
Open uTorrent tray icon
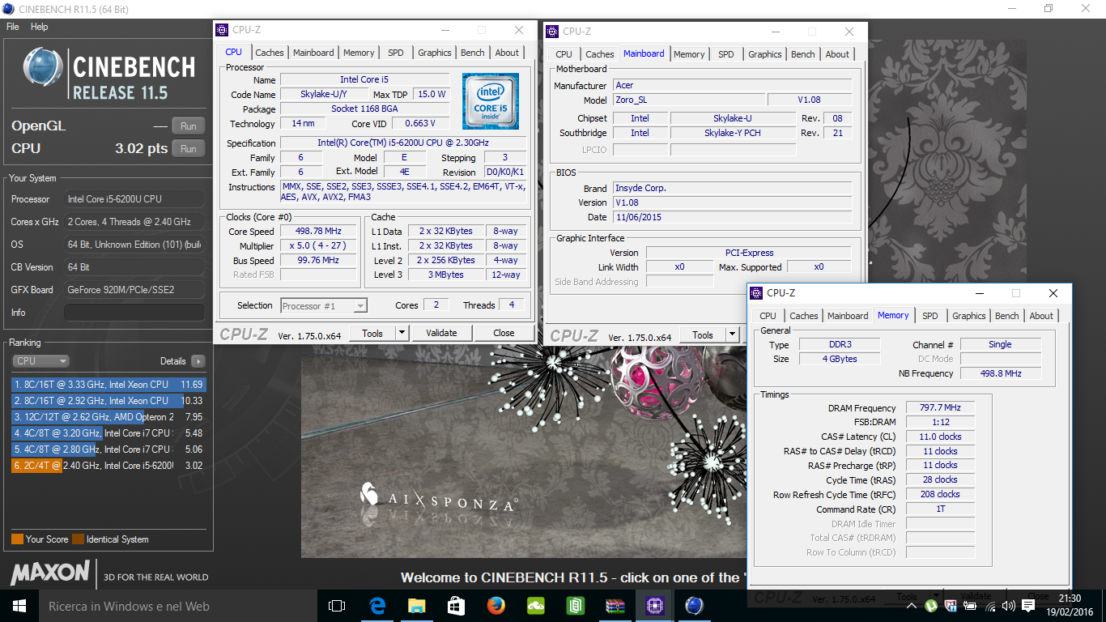point(932,606)
